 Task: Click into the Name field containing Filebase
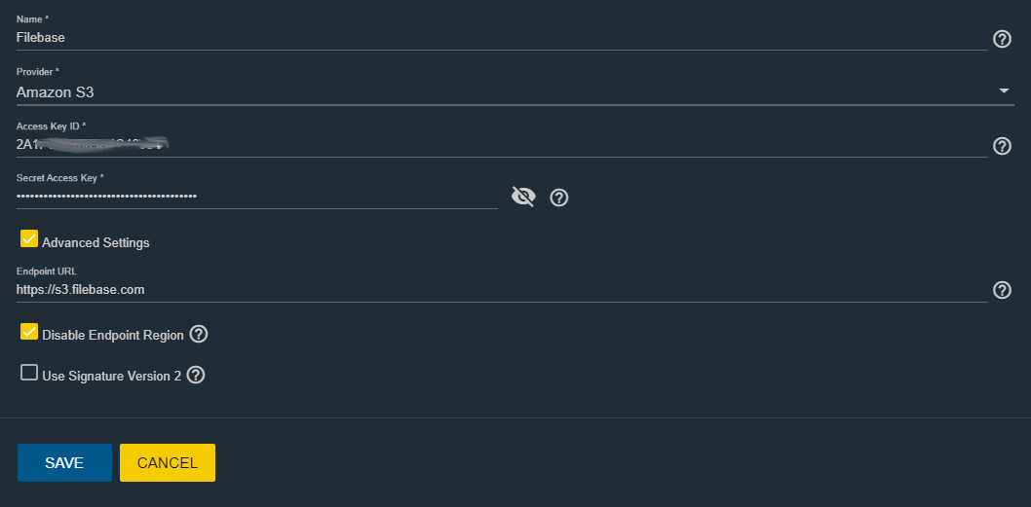pos(502,38)
